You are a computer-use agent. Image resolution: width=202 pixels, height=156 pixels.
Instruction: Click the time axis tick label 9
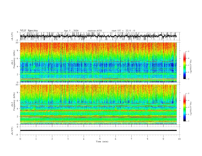163,139
